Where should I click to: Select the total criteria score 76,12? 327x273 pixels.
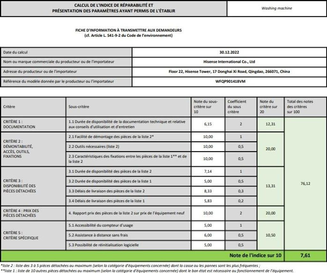305,184
